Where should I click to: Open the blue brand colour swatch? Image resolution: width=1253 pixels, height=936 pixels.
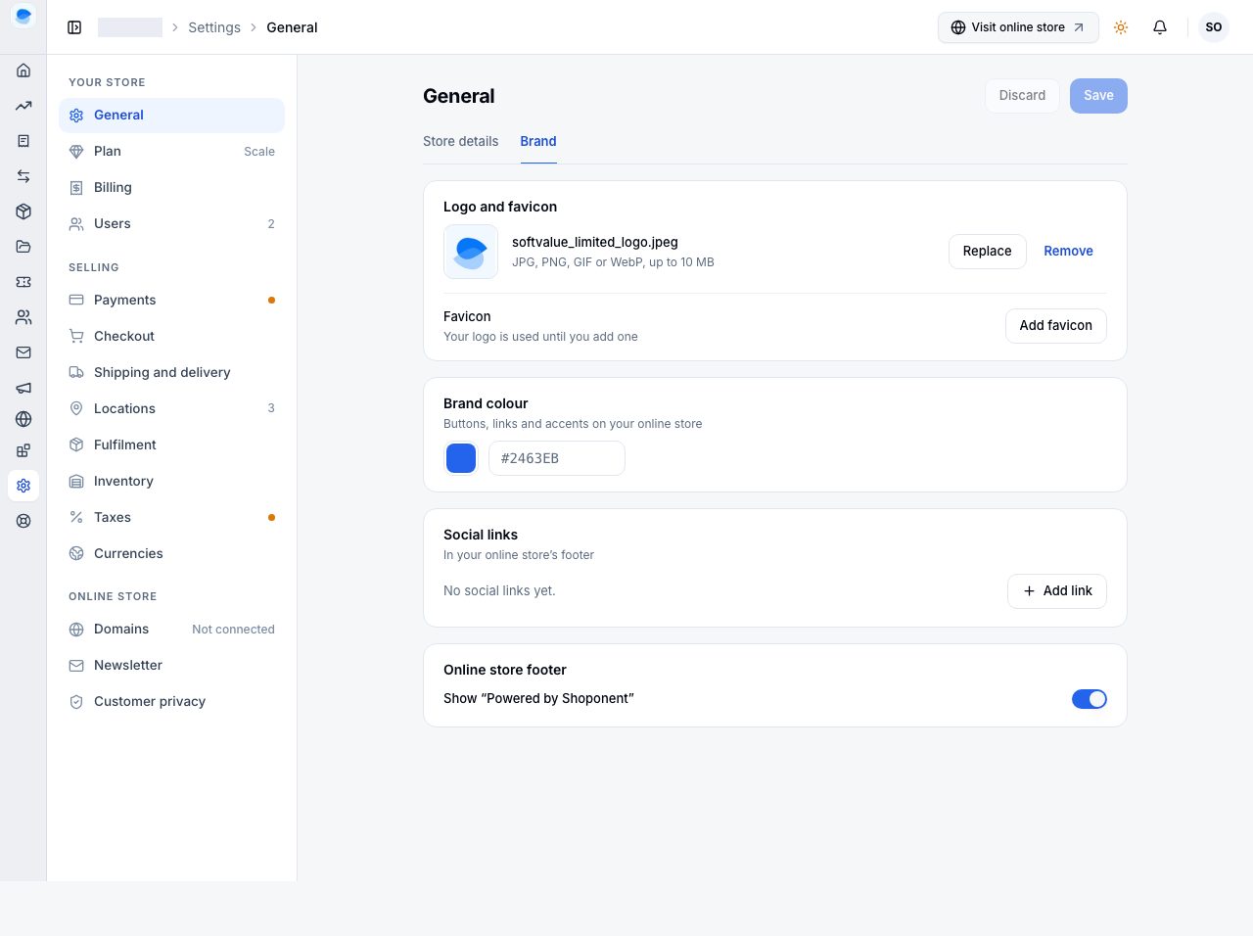pos(461,458)
